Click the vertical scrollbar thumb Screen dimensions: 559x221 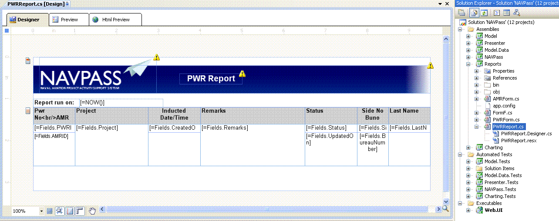(445, 117)
